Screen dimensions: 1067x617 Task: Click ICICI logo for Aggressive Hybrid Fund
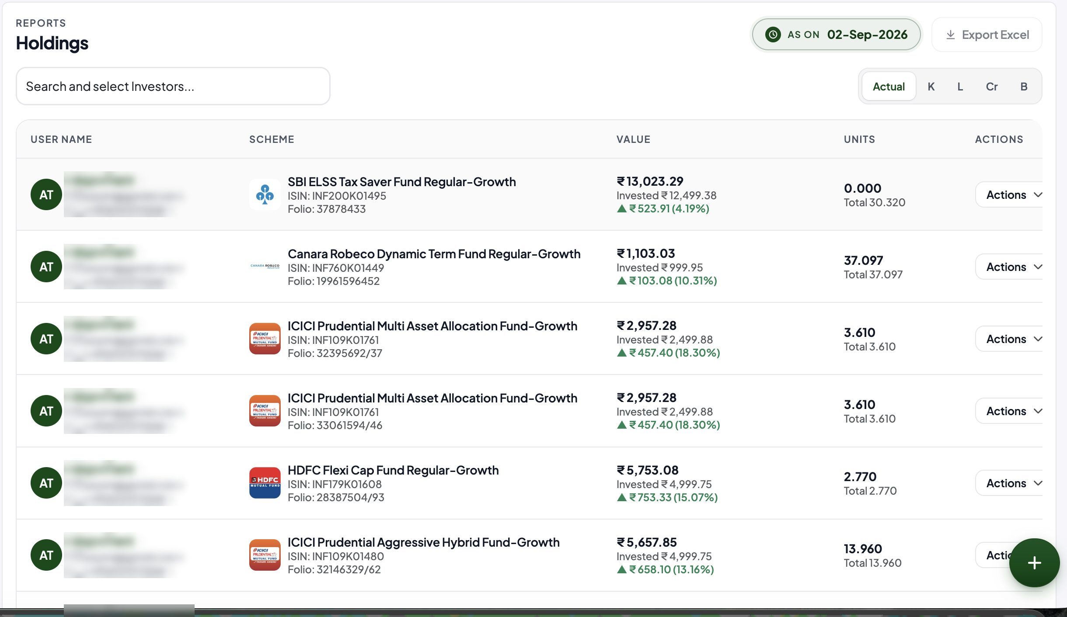(265, 555)
